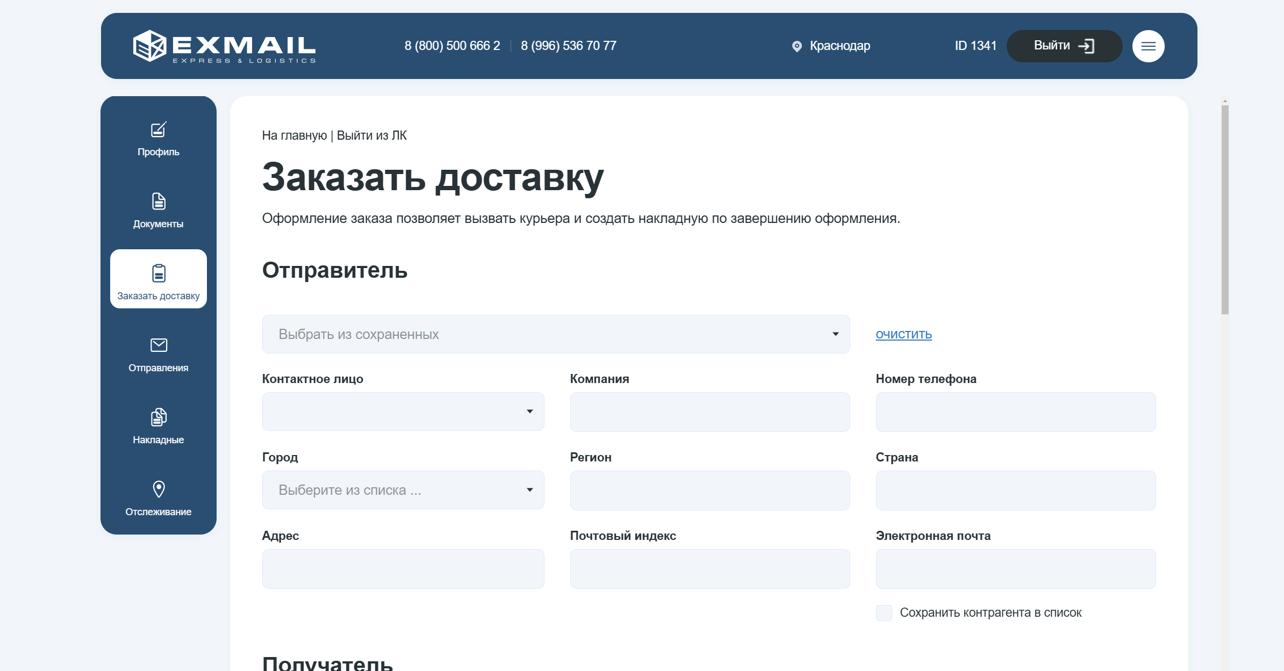This screenshot has width=1284, height=671.
Task: Select the Отправления envelope icon
Action: [159, 345]
